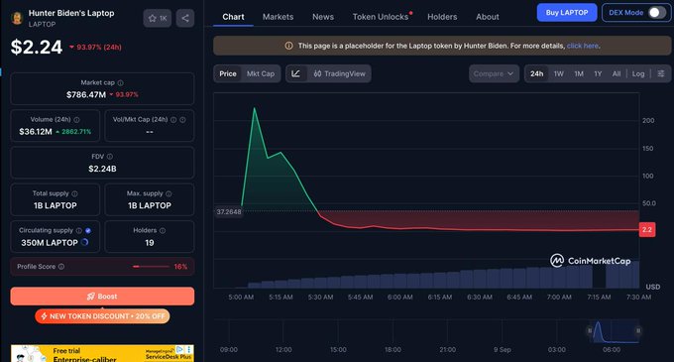The width and height of the screenshot is (674, 362).
Task: Click Circulating supply info icon
Action: (x=78, y=230)
